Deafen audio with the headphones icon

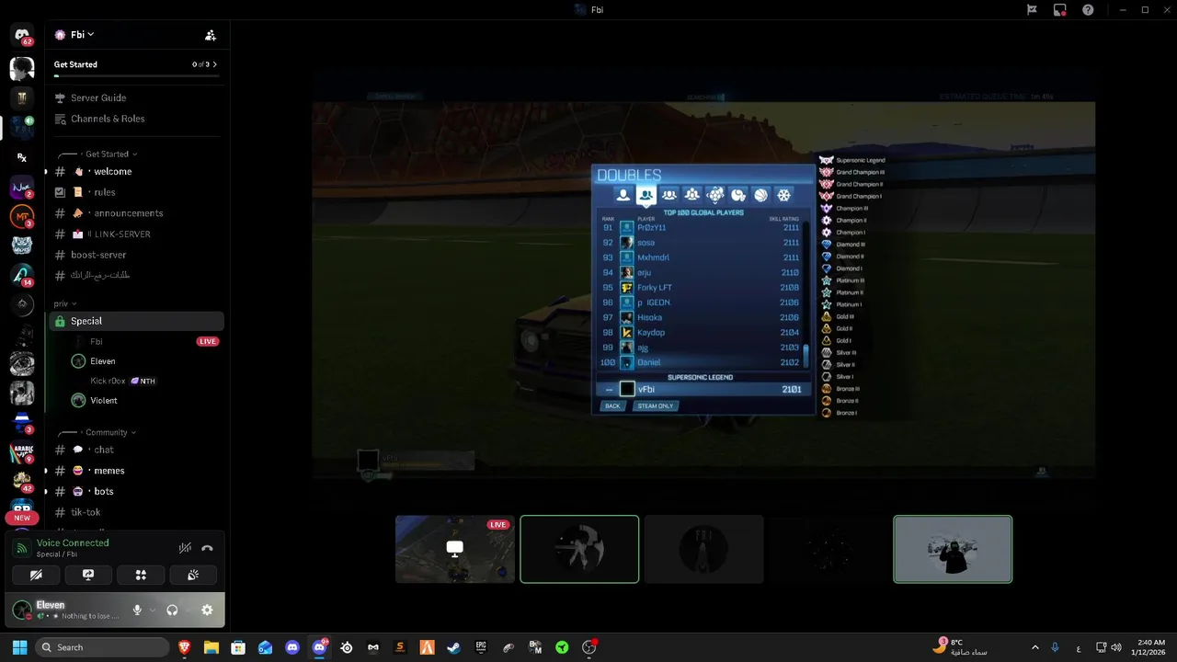point(172,610)
